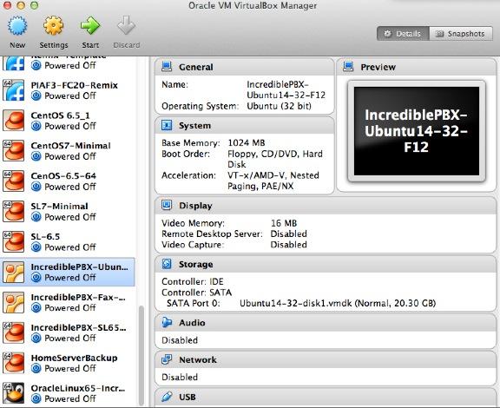Select IncrediblePBX-Fax-... in VM list

pyautogui.click(x=68, y=302)
